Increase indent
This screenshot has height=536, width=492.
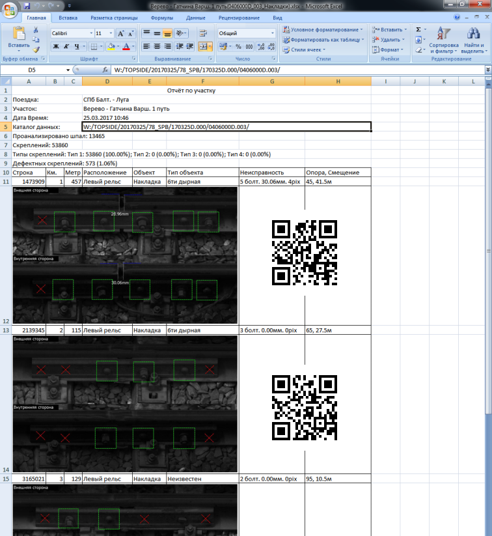coord(190,46)
